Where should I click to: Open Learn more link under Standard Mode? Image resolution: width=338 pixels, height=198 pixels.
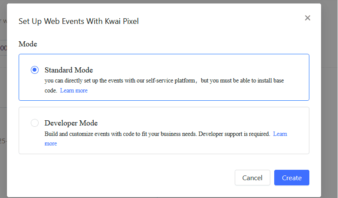coord(74,91)
